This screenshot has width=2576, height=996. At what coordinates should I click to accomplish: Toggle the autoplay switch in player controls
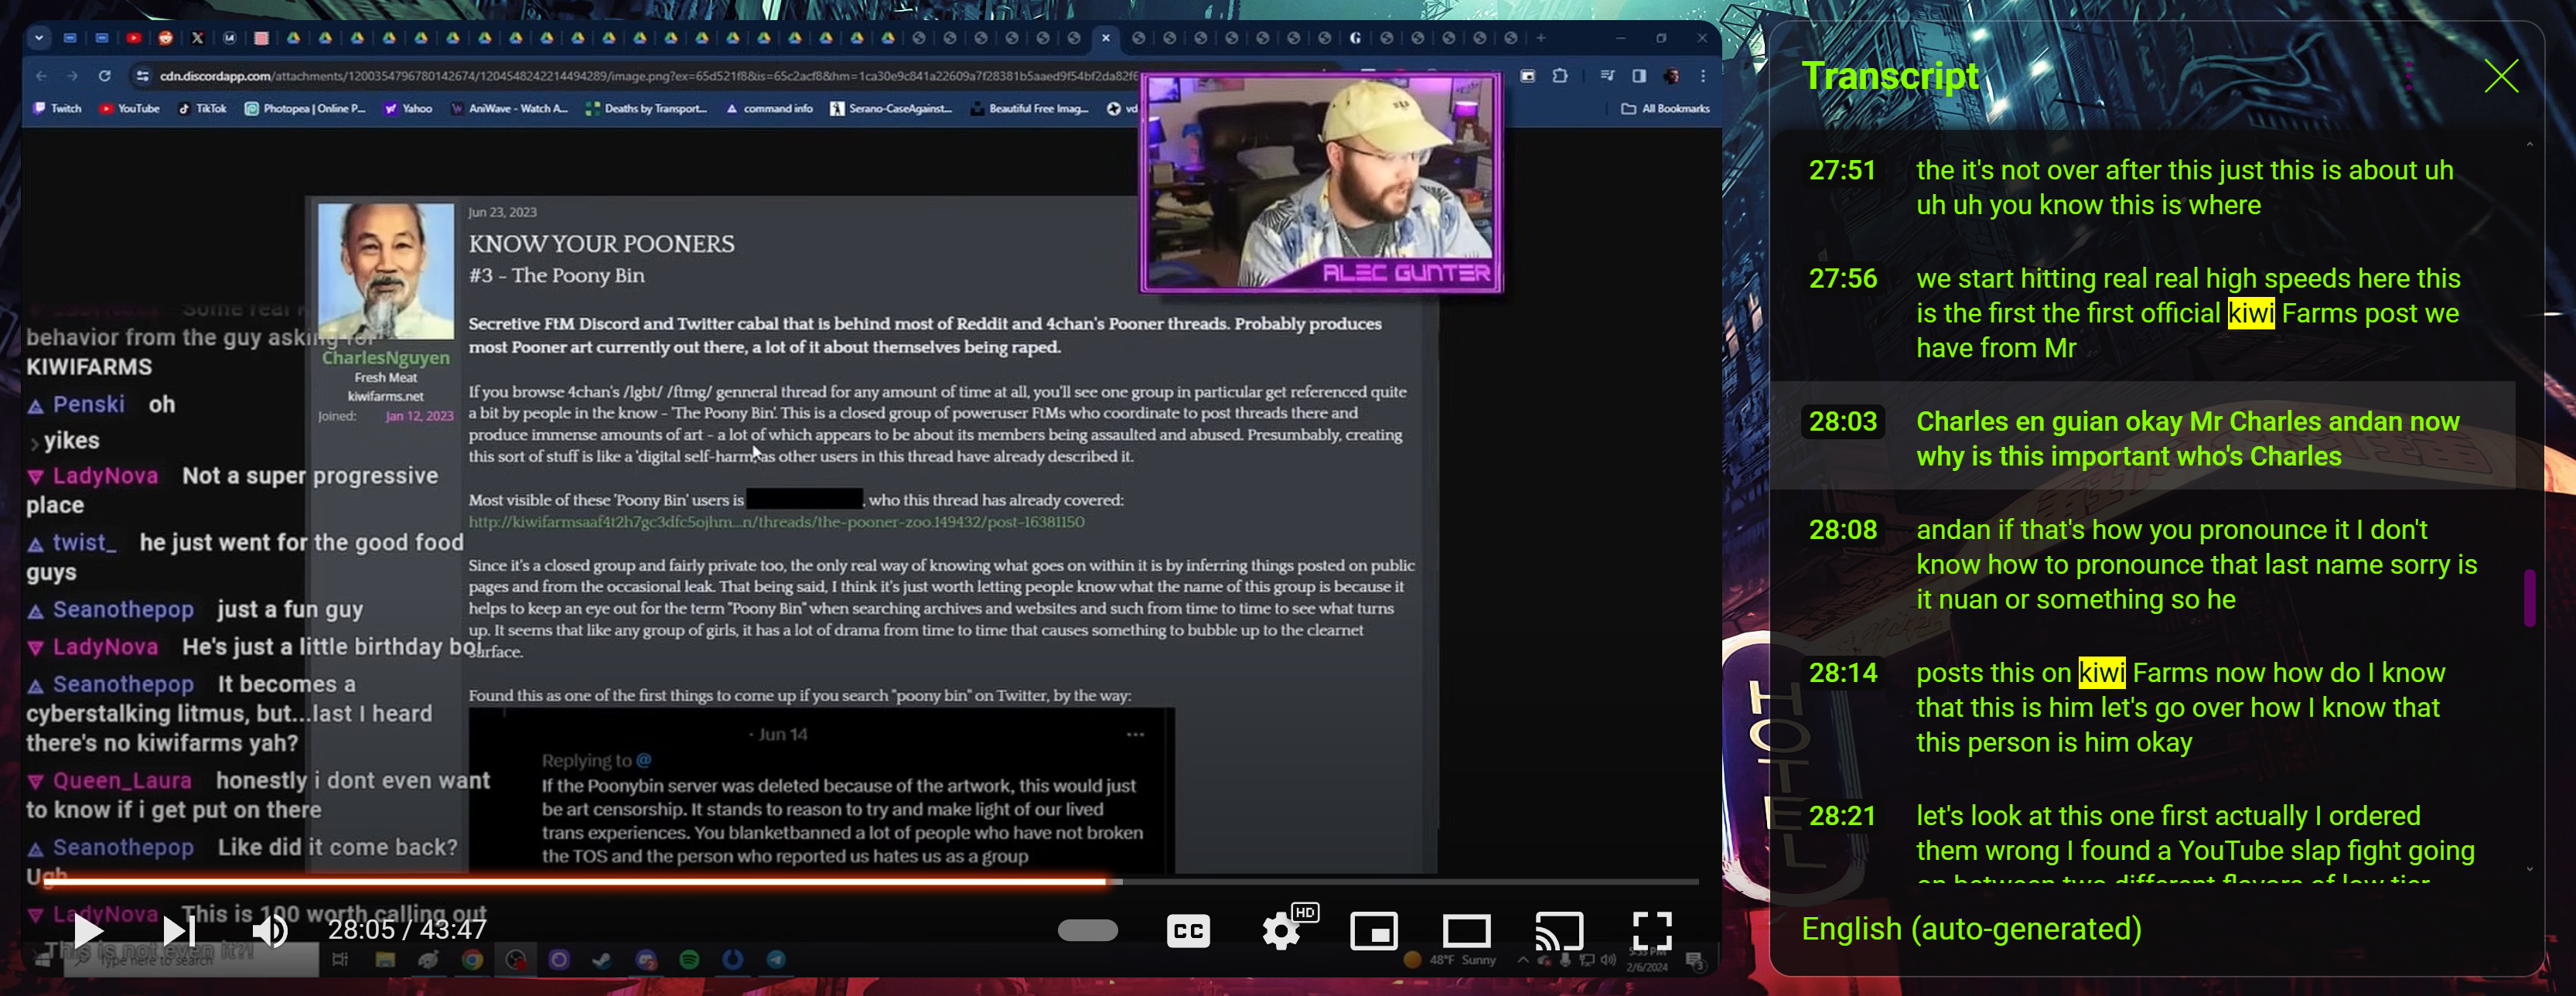1088,930
